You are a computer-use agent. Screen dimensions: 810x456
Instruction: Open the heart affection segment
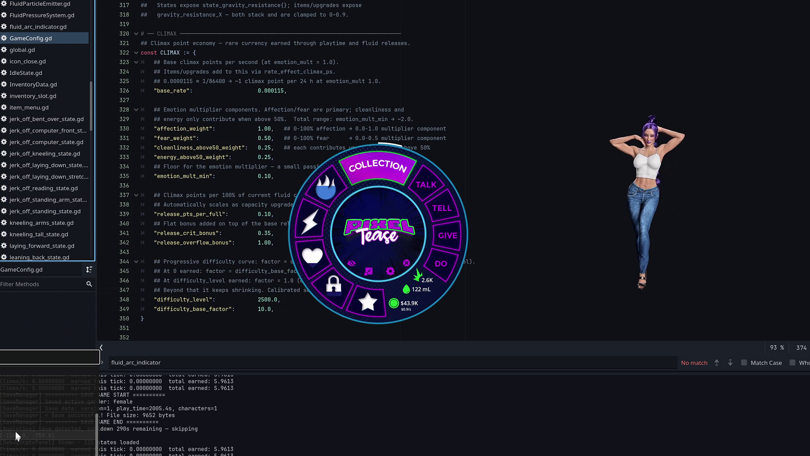312,256
